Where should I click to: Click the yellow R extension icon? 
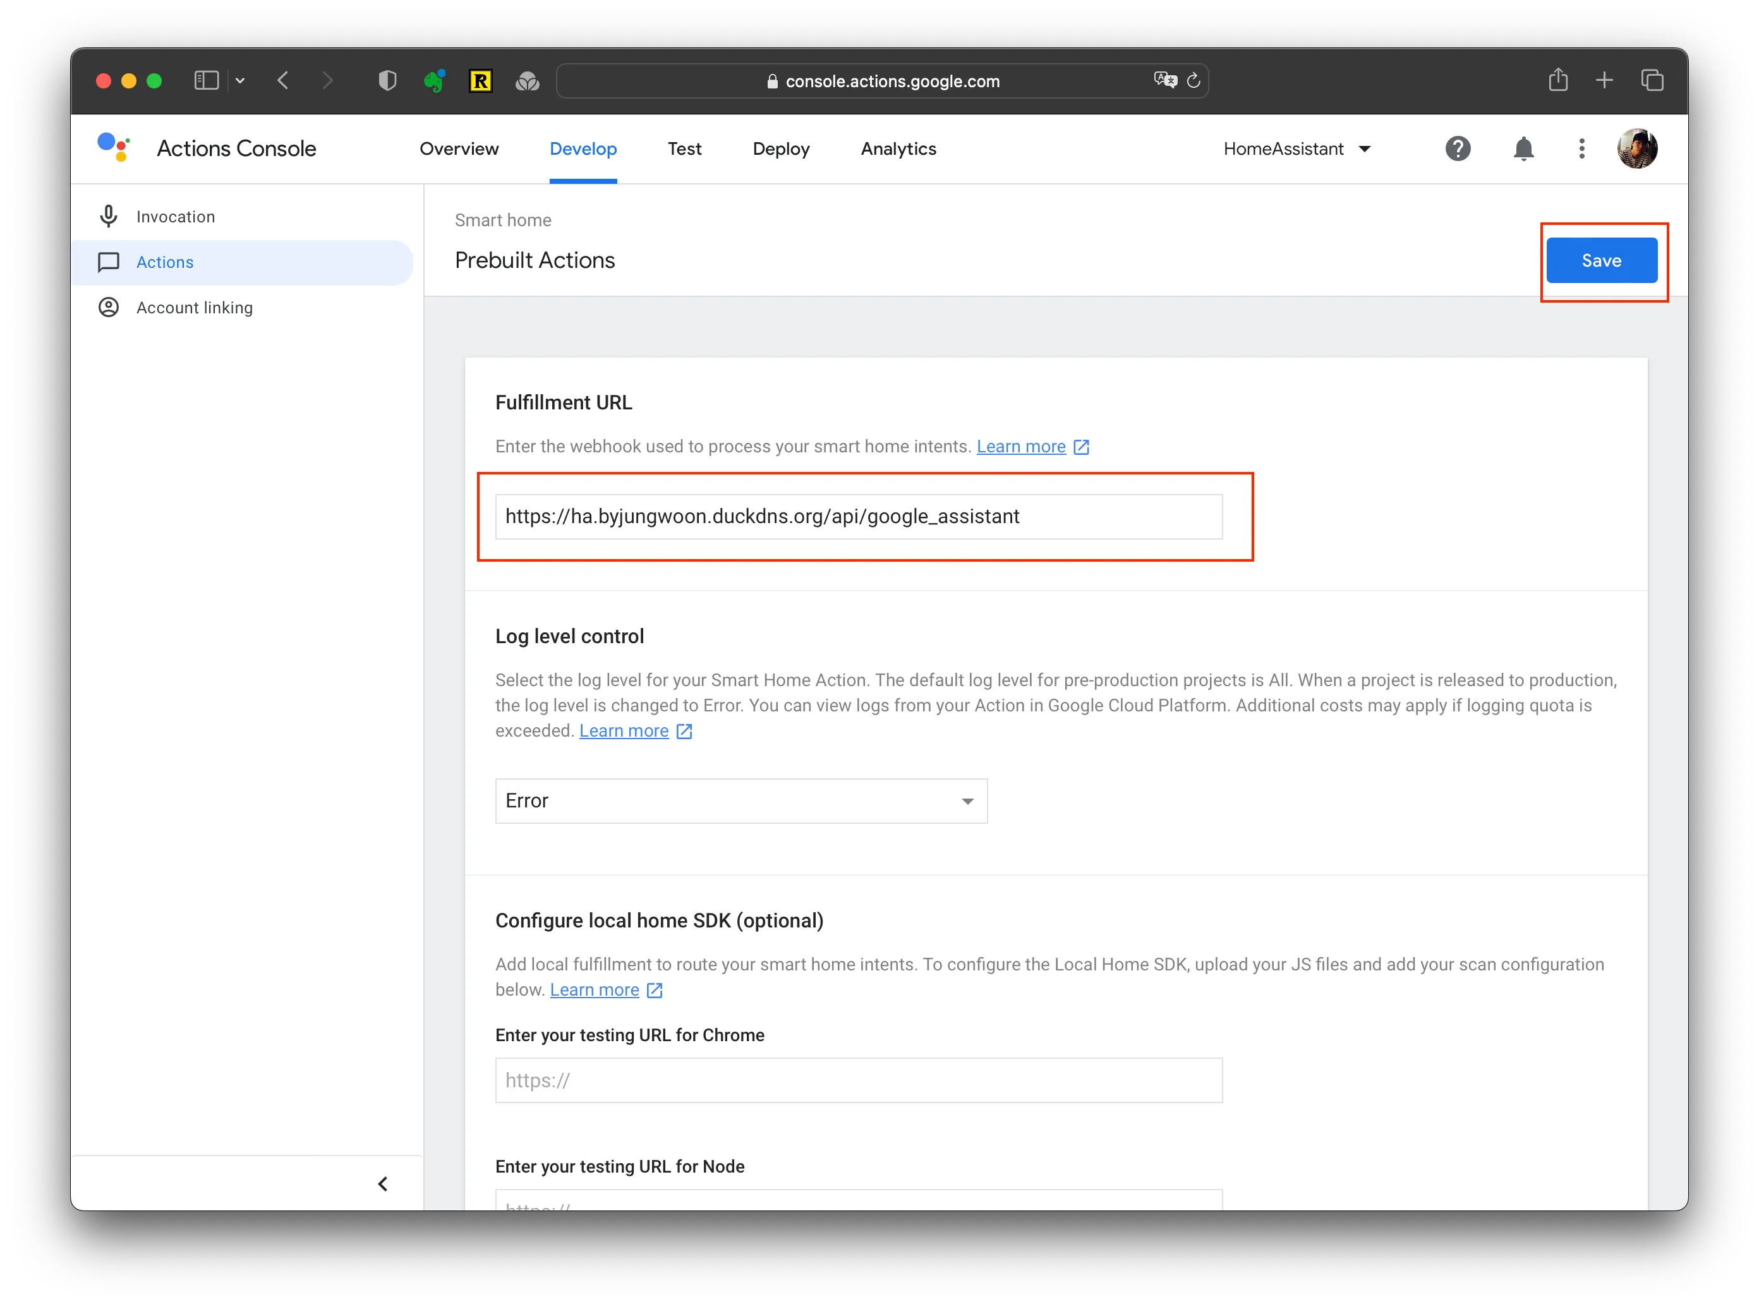point(480,80)
